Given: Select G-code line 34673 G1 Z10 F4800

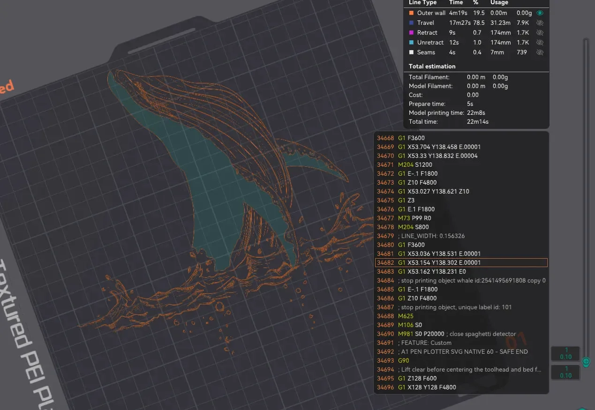Looking at the screenshot, I should tap(461, 183).
